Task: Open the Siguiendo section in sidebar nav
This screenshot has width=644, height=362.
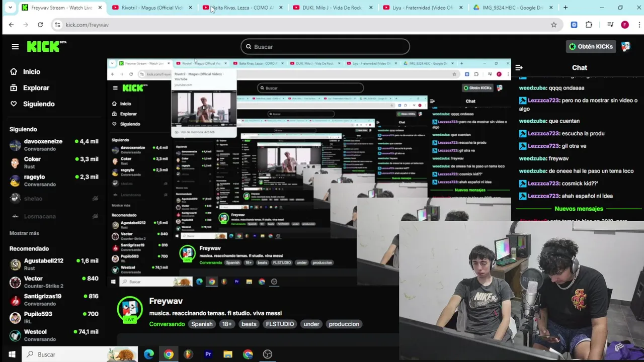Action: (33, 104)
